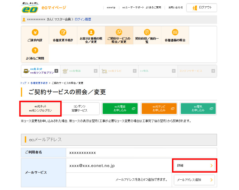Click the eo logo
The height and width of the screenshot is (190, 239).
[30, 8]
